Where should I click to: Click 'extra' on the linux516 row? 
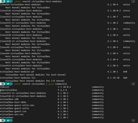[126, 11]
